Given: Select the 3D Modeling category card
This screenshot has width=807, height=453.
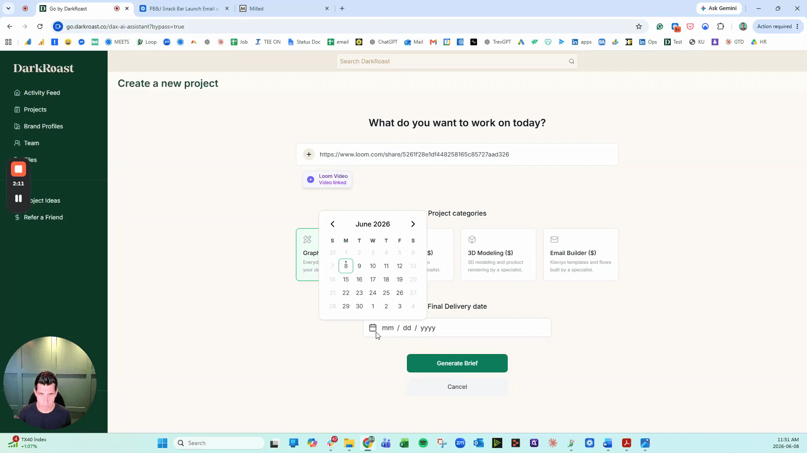Looking at the screenshot, I should tap(498, 255).
